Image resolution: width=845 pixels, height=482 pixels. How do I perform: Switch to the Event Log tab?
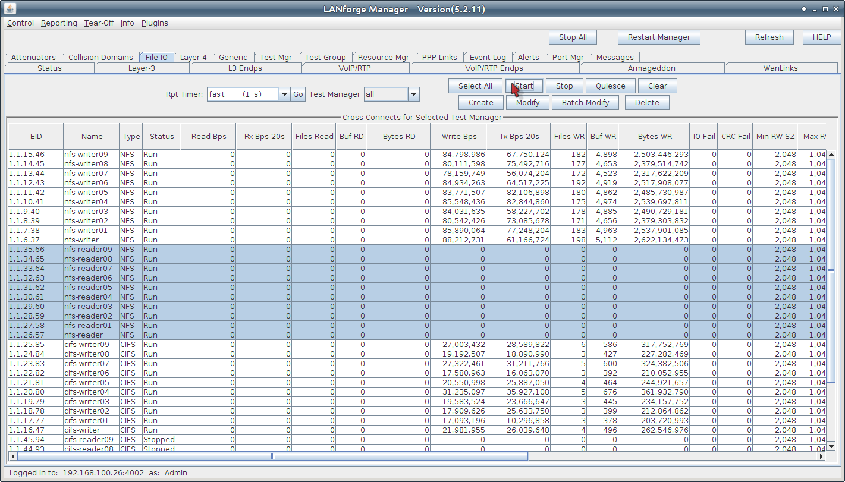[488, 58]
